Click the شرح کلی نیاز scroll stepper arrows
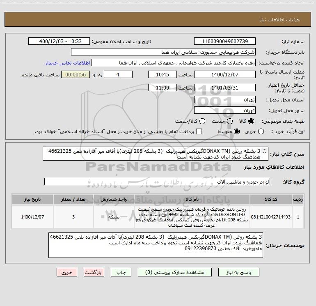This screenshot has width=316, height=306. [x=265, y=151]
